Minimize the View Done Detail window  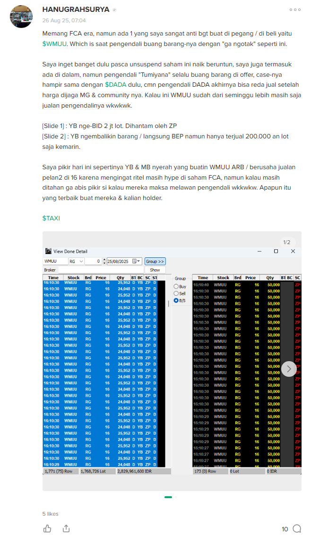tap(259, 251)
